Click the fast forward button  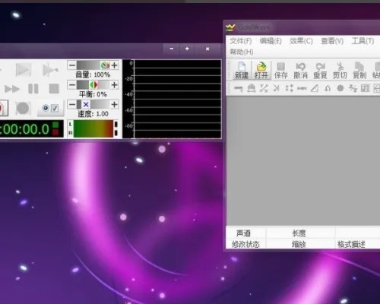click(x=12, y=89)
